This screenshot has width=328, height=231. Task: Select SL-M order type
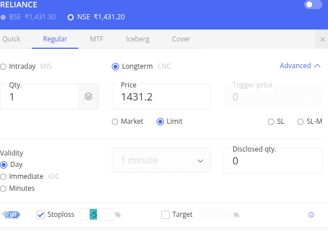click(x=300, y=122)
